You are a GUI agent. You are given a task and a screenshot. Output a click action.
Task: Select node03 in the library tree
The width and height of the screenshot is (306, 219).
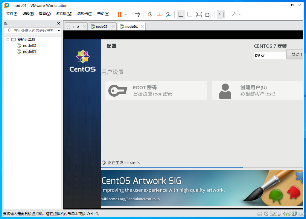click(x=30, y=46)
